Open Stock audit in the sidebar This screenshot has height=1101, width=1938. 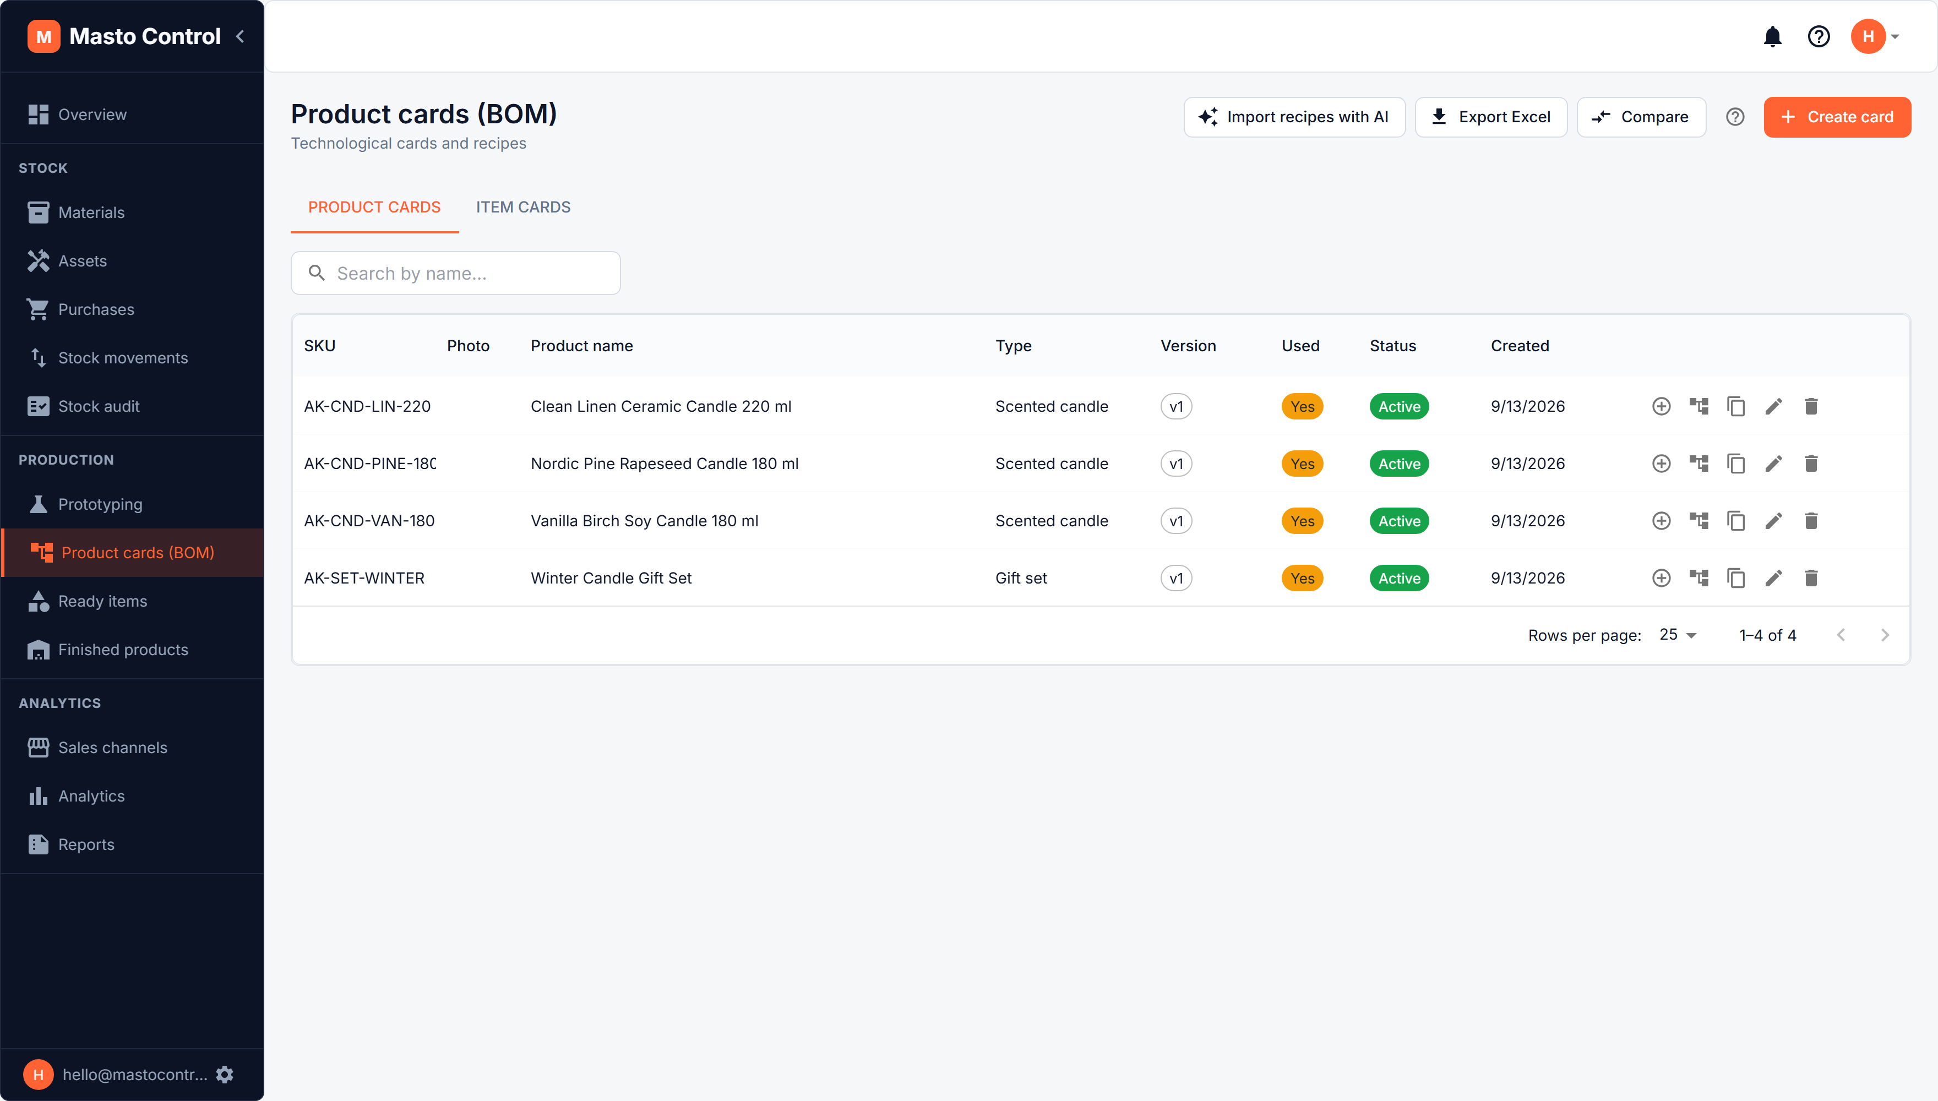pyautogui.click(x=132, y=406)
